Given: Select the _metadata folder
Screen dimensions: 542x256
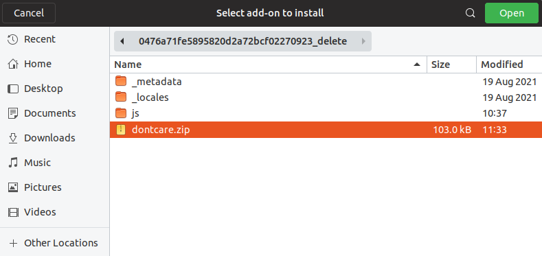Looking at the screenshot, I should (326, 82).
